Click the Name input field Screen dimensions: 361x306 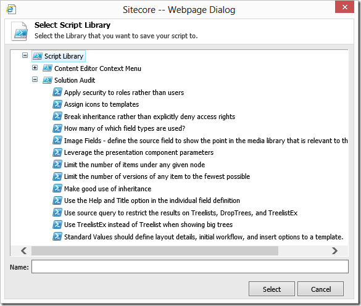tap(190, 267)
